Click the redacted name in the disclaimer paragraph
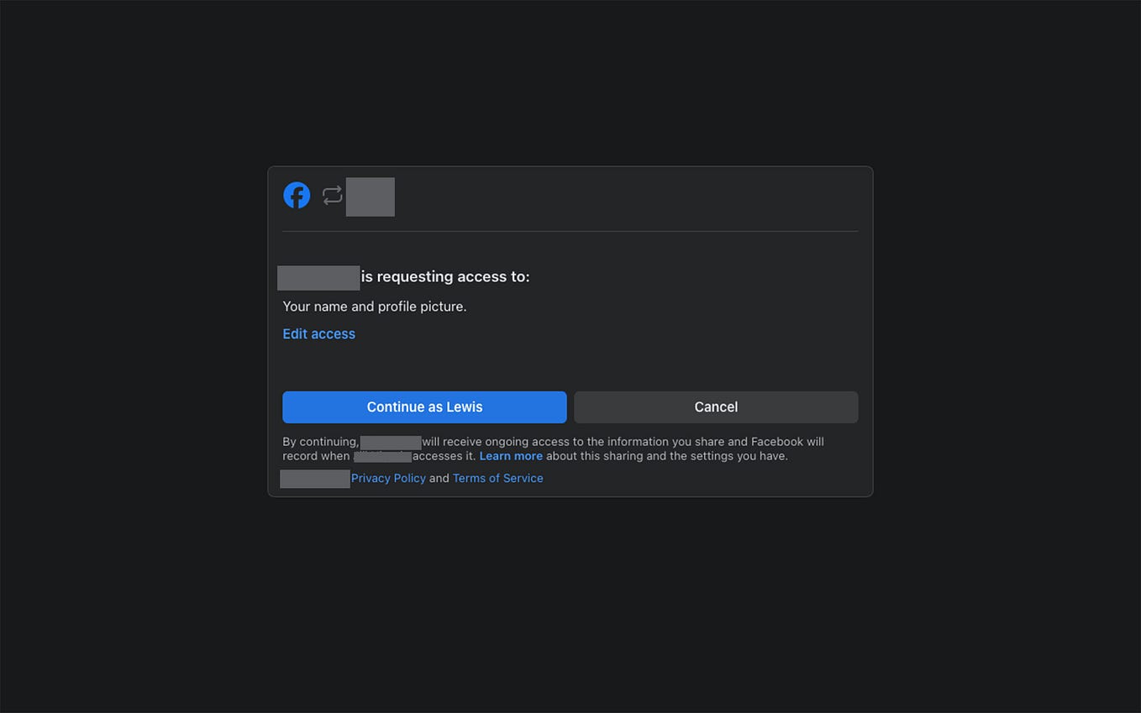This screenshot has width=1141, height=713. (x=390, y=441)
